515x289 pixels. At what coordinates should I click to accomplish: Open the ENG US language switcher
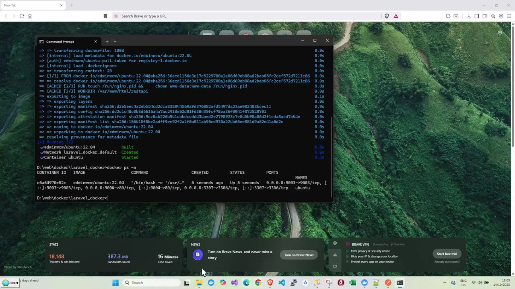(463, 283)
